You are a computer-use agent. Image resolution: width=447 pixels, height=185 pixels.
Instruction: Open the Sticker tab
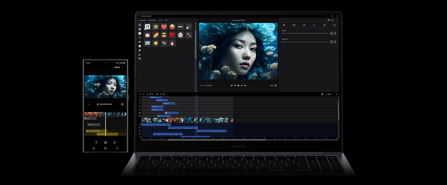[x=160, y=21]
